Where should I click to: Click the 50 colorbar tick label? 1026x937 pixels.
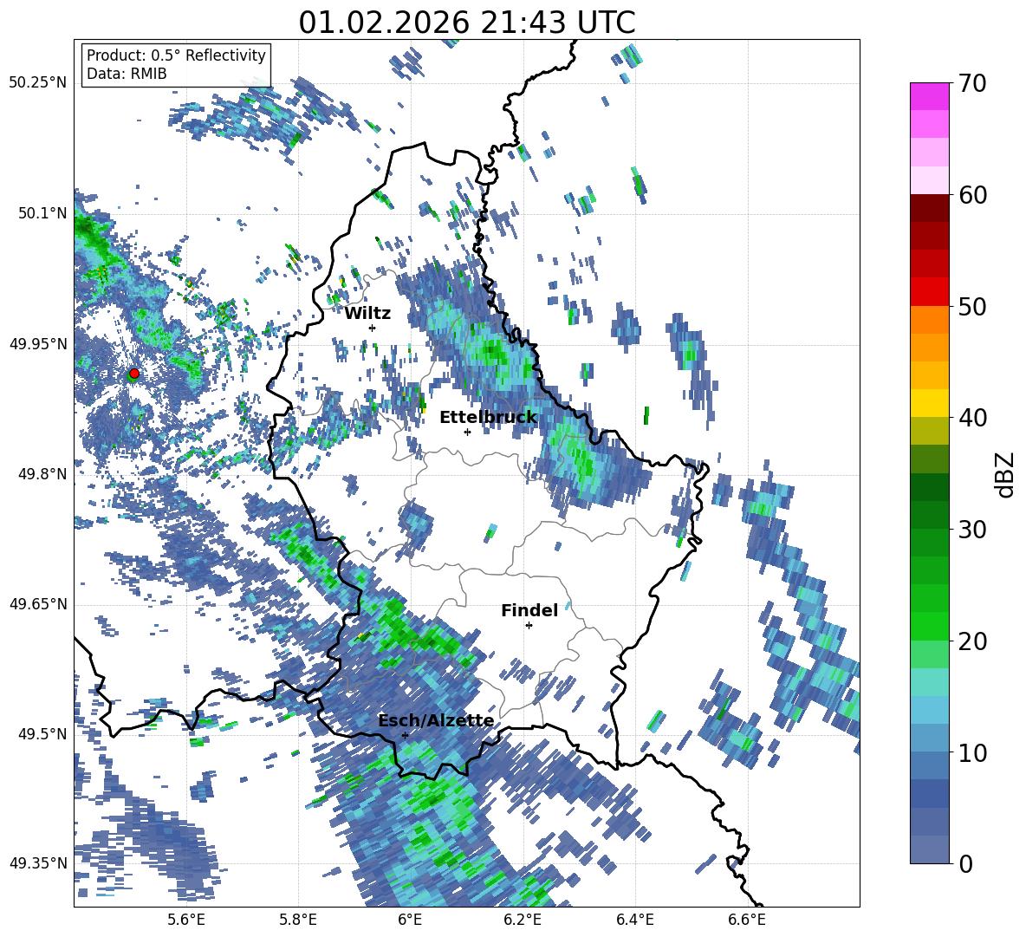tap(972, 306)
